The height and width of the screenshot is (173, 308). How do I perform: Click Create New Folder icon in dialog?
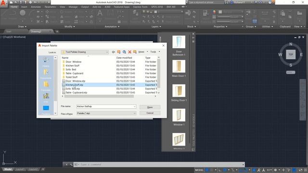[x=135, y=52]
